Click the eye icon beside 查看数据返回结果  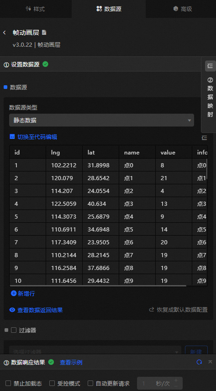12,310
